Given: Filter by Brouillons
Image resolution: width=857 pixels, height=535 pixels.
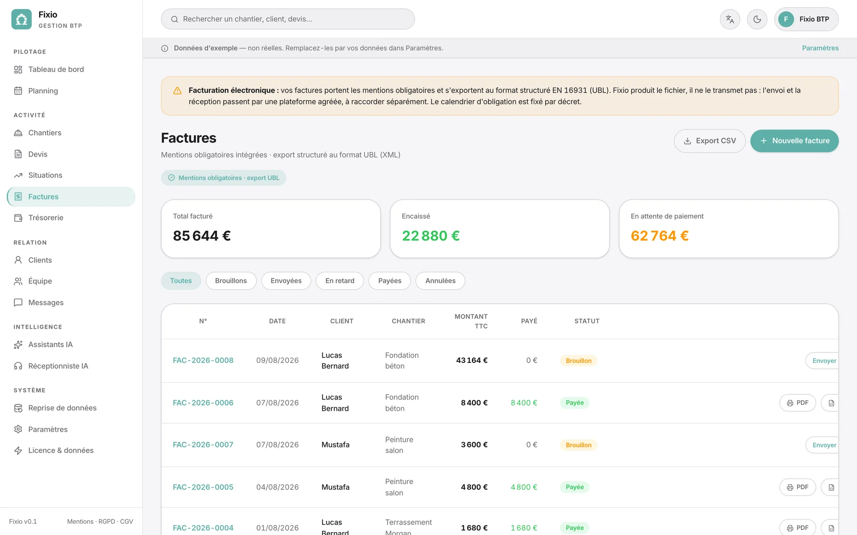Looking at the screenshot, I should 231,281.
